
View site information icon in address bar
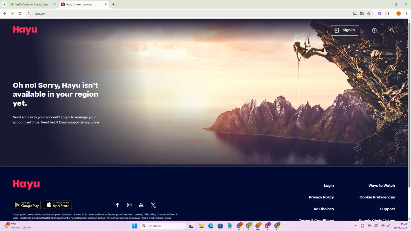[29, 13]
